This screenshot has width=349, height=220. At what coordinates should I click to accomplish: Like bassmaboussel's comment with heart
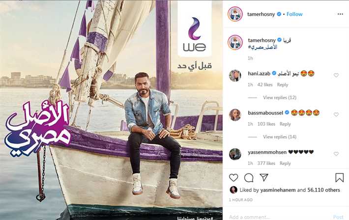coord(336,114)
